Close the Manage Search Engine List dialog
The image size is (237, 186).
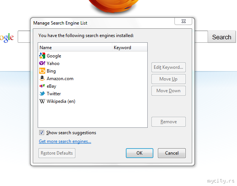point(183,21)
